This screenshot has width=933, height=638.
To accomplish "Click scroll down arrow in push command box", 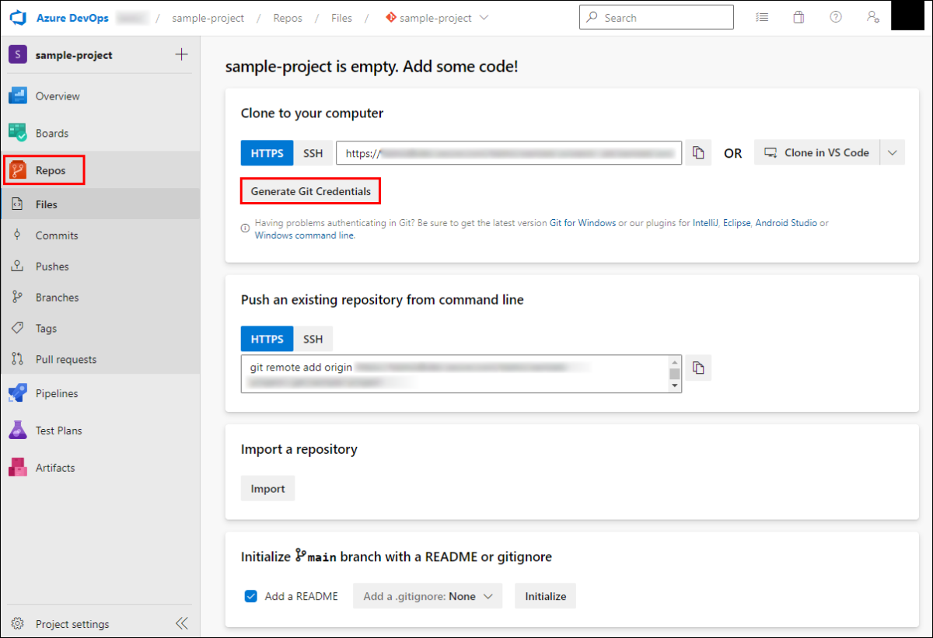I will 675,385.
